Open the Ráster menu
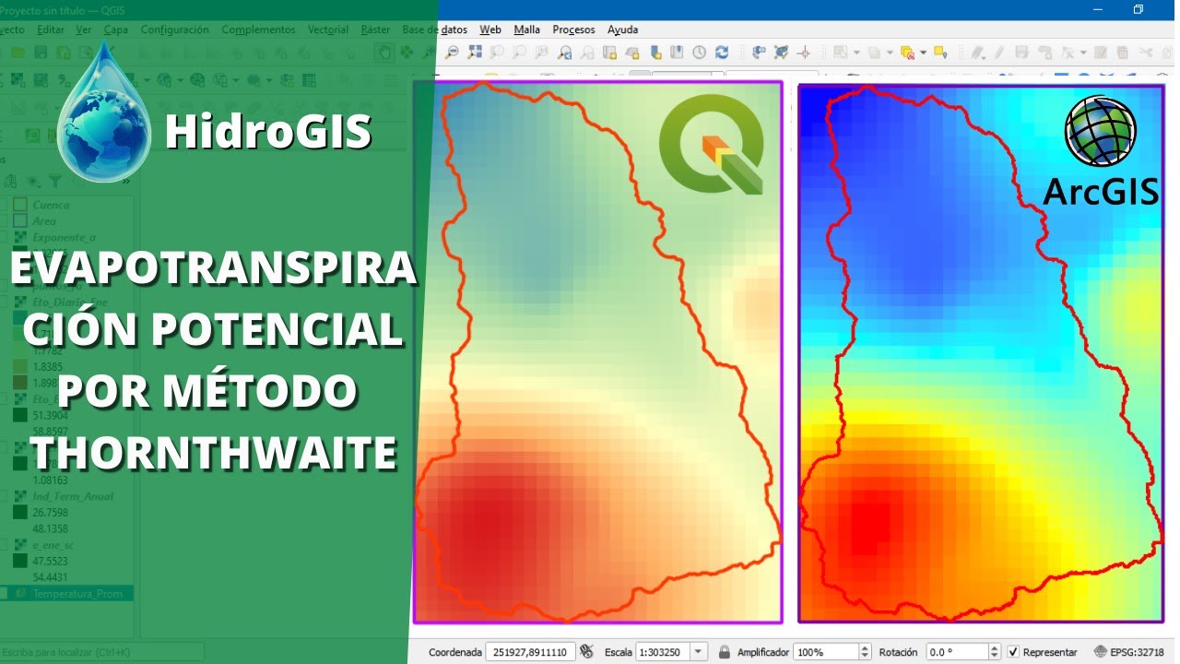 375,30
